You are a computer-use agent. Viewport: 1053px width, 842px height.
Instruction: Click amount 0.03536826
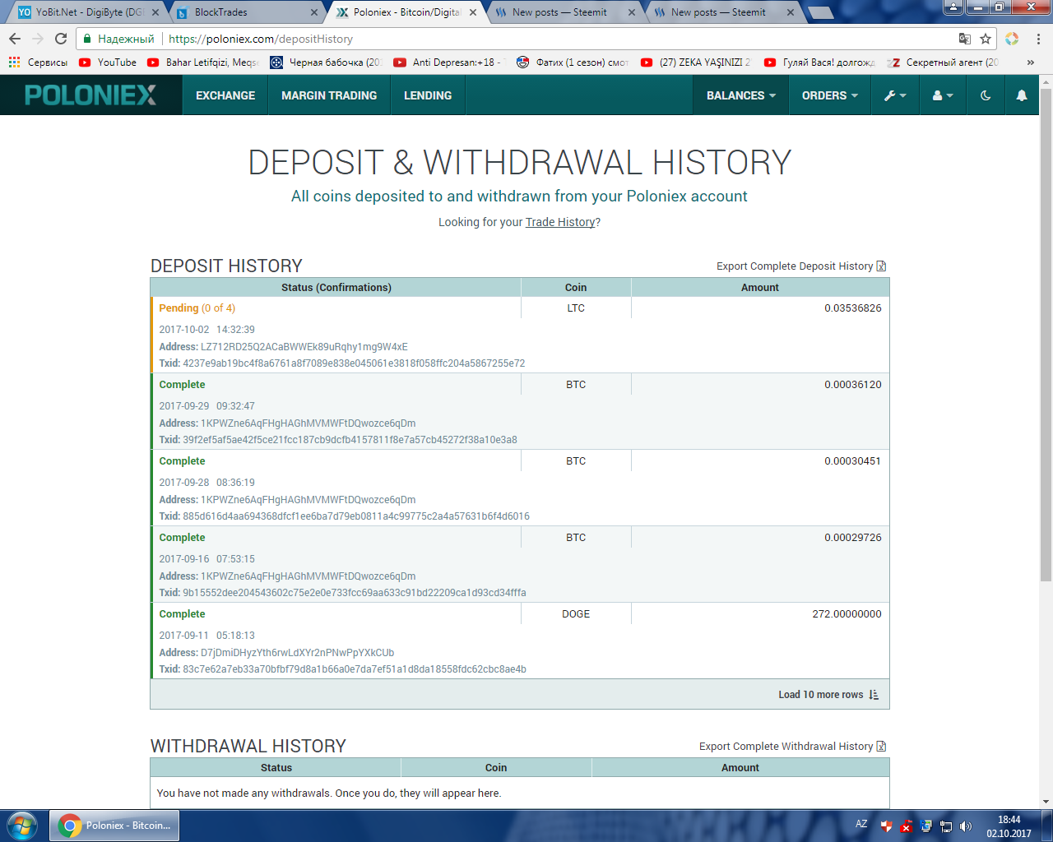[x=853, y=308]
